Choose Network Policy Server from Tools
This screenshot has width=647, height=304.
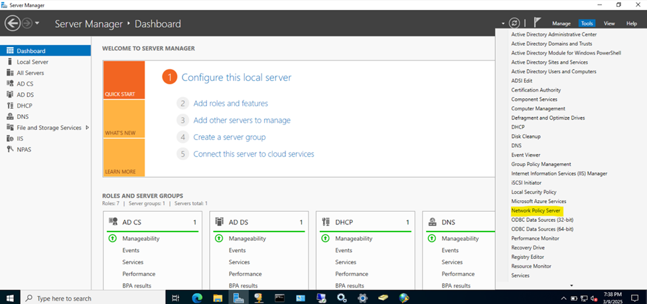point(536,211)
